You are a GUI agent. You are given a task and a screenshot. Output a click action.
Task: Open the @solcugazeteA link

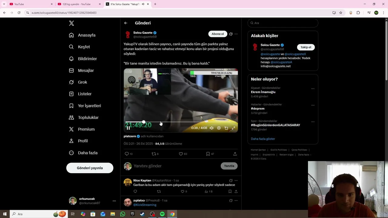[x=281, y=62]
